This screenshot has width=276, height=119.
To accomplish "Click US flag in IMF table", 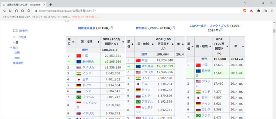I will pyautogui.click(x=79, y=68).
